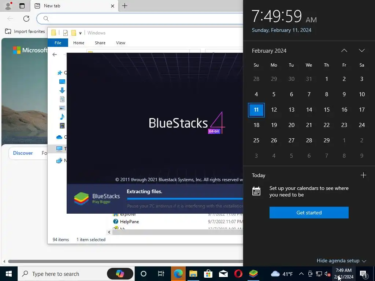375x281 pixels.
Task: Open Microsoft Store from the taskbar
Action: tap(208, 274)
